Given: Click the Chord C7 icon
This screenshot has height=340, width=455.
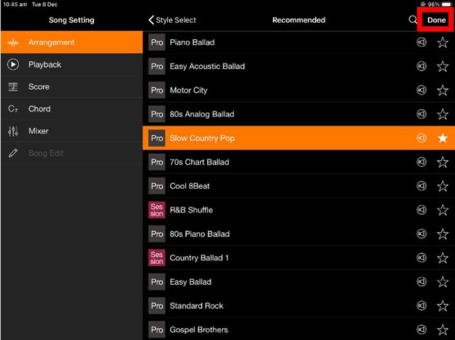Looking at the screenshot, I should tap(13, 109).
